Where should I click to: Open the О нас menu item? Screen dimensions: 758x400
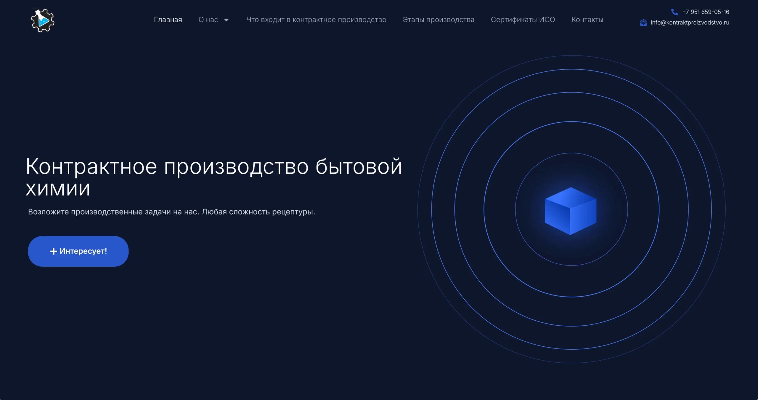point(208,20)
